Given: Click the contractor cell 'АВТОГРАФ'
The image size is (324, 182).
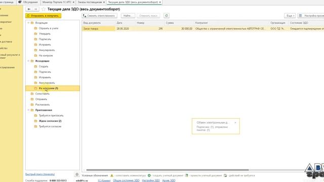Looking at the screenshot, I should coord(231,29).
